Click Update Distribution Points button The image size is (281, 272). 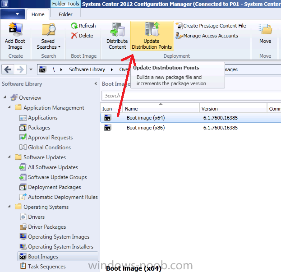click(x=152, y=36)
